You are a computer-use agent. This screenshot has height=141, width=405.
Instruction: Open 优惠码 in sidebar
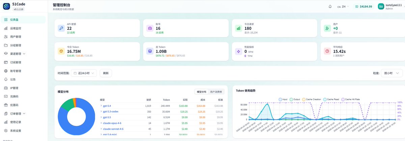24,105
